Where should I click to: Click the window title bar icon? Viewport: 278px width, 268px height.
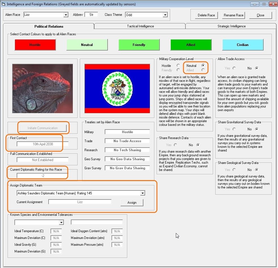[x=3, y=4]
